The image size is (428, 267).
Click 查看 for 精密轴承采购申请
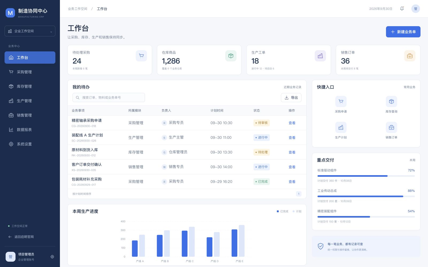click(x=292, y=123)
